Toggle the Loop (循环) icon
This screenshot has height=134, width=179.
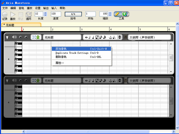tap(29, 14)
